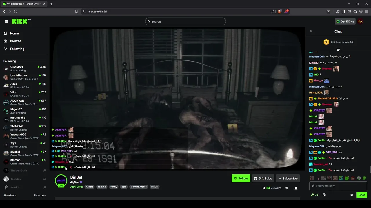The image size is (371, 208).
Task: Open the 3MARING channel
Action: pos(25,128)
